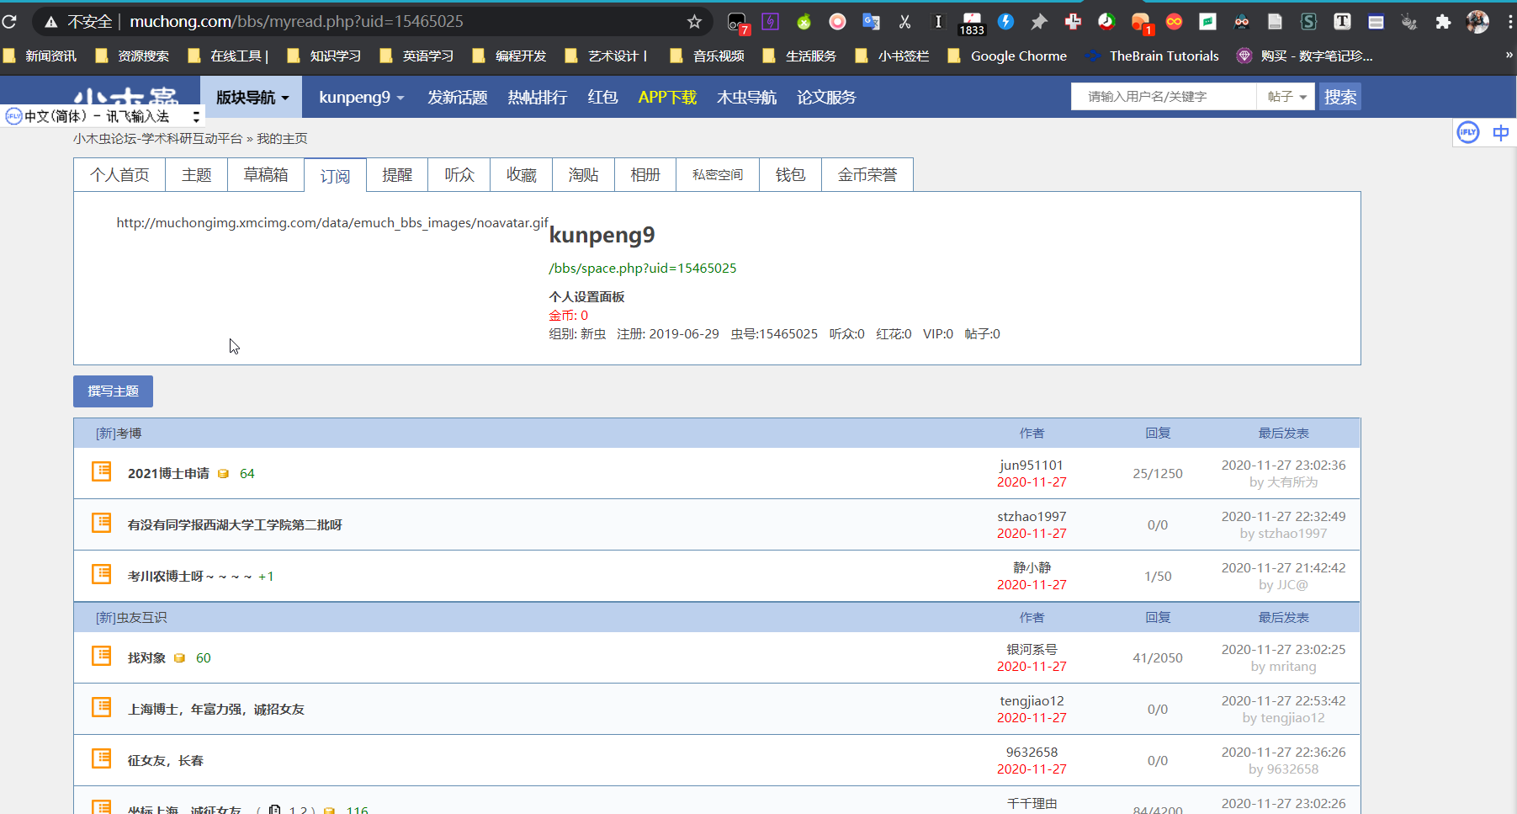Click the iFLY round icon at right edge

click(x=1468, y=132)
